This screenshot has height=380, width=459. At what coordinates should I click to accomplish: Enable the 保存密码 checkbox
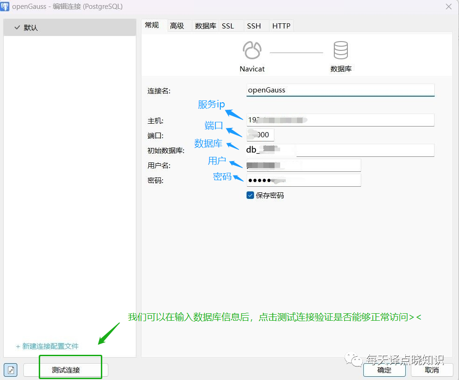click(250, 195)
